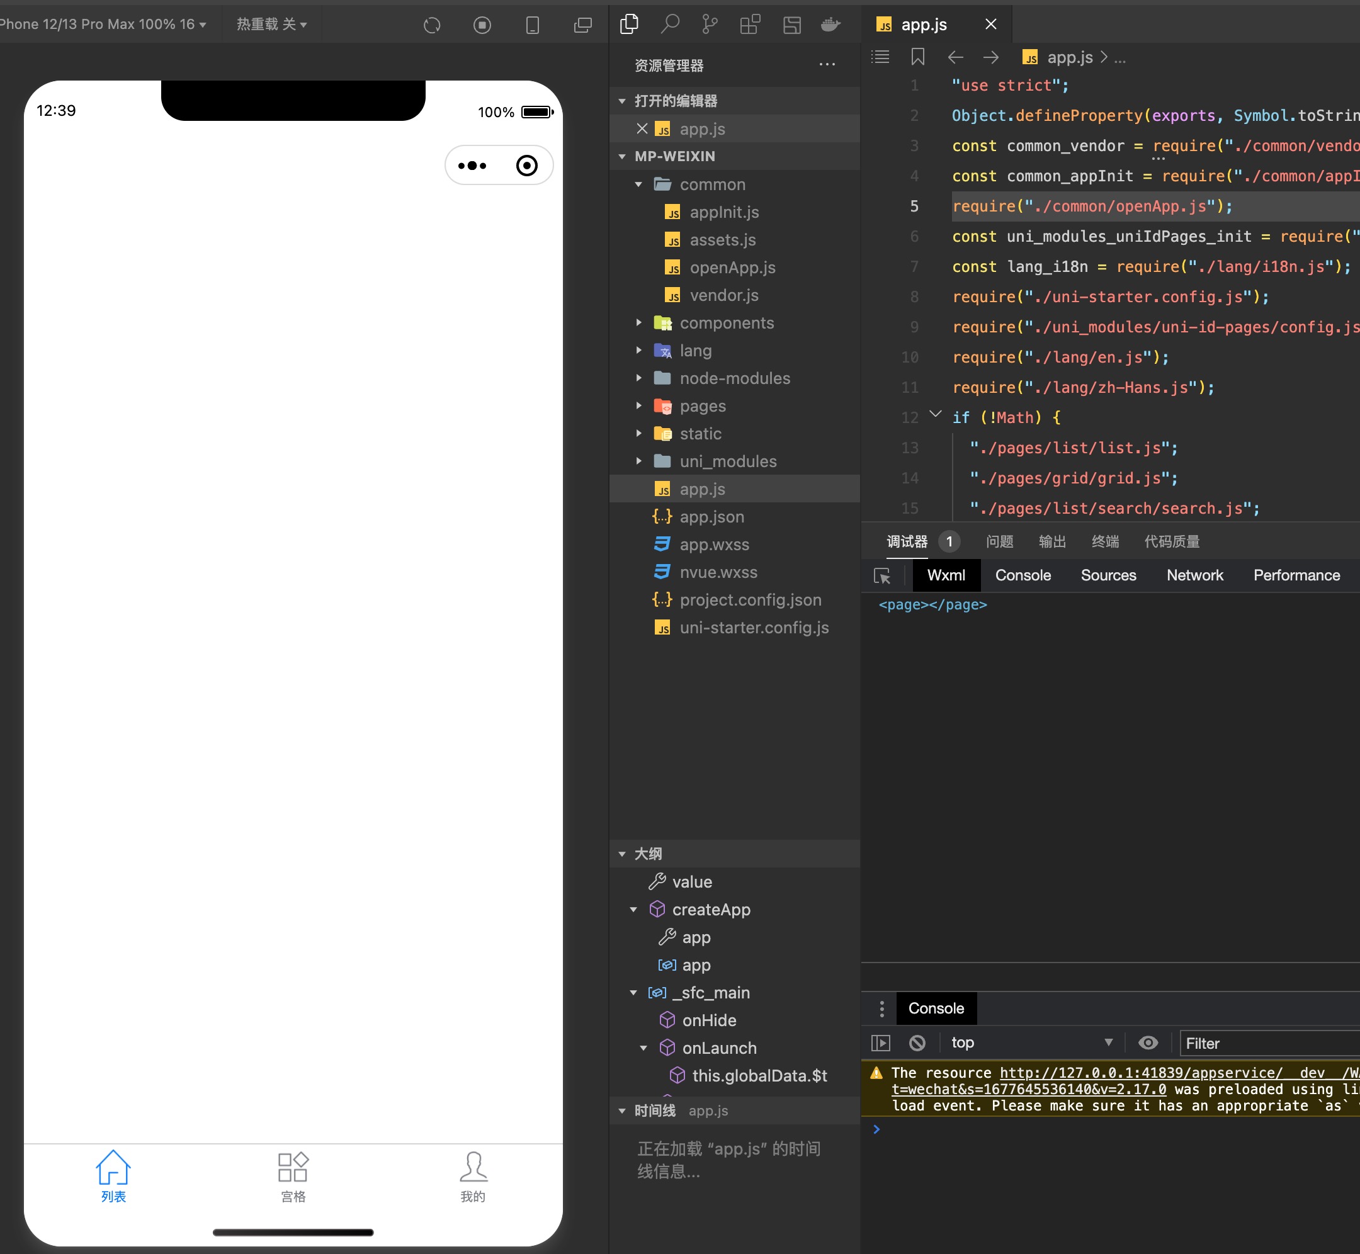The image size is (1360, 1254).
Task: Click the mini program capsule close circle
Action: [x=526, y=166]
